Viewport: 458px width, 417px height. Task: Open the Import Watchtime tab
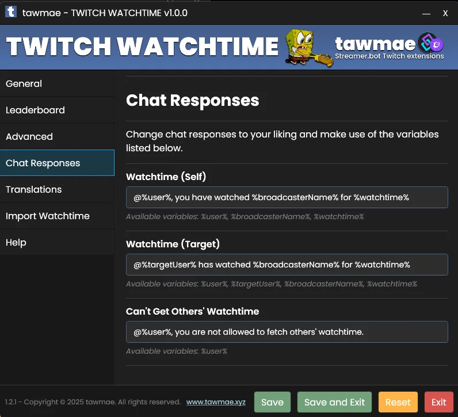(57, 216)
